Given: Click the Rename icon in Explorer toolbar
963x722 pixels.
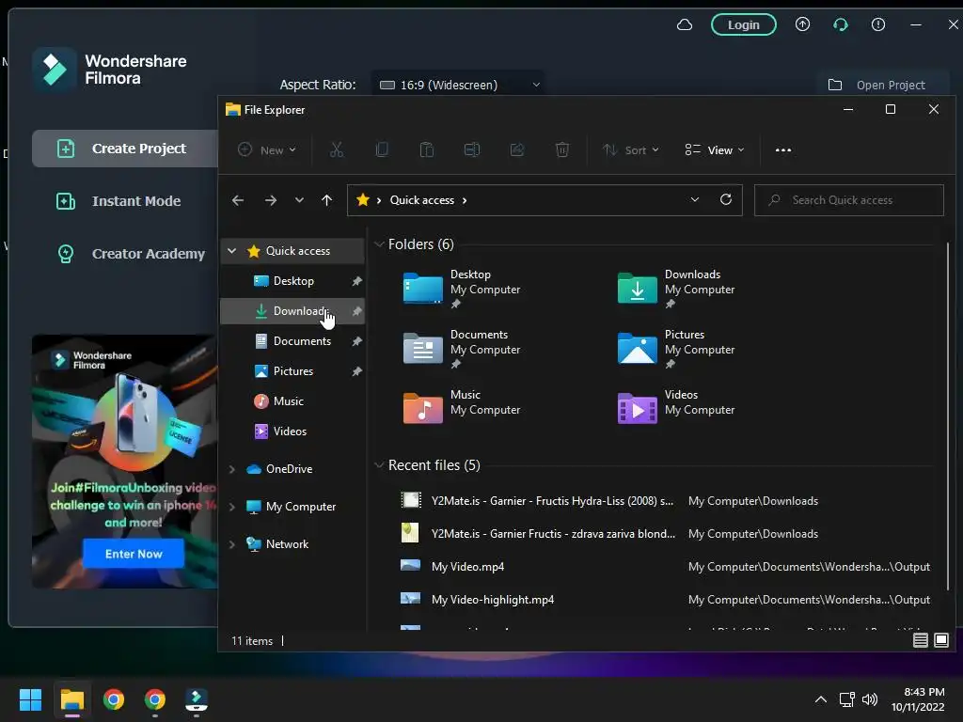Looking at the screenshot, I should click(x=472, y=149).
